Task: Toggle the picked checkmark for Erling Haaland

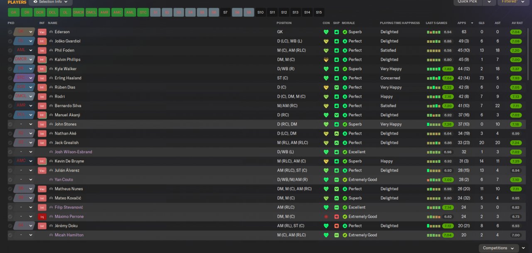Action: point(10,78)
